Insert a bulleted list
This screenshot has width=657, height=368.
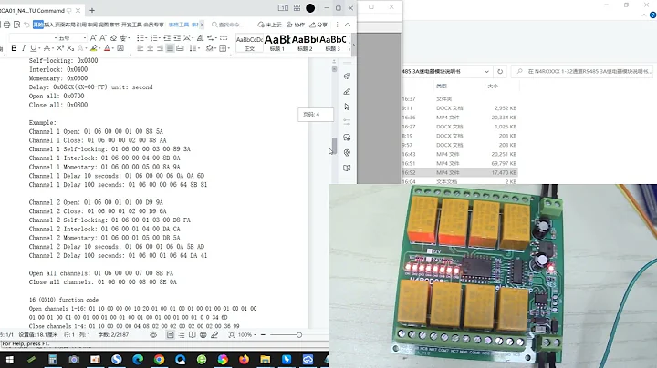point(141,37)
